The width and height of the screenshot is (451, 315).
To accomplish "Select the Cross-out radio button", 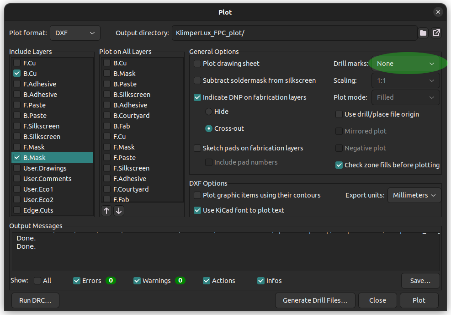I will click(x=209, y=128).
